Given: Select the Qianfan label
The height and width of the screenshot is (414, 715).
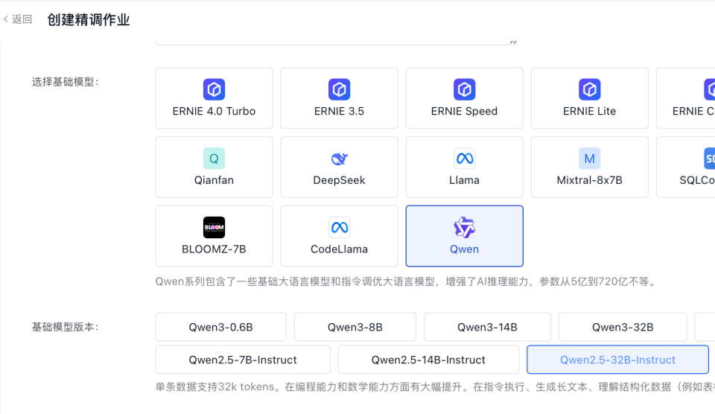Looking at the screenshot, I should (214, 180).
